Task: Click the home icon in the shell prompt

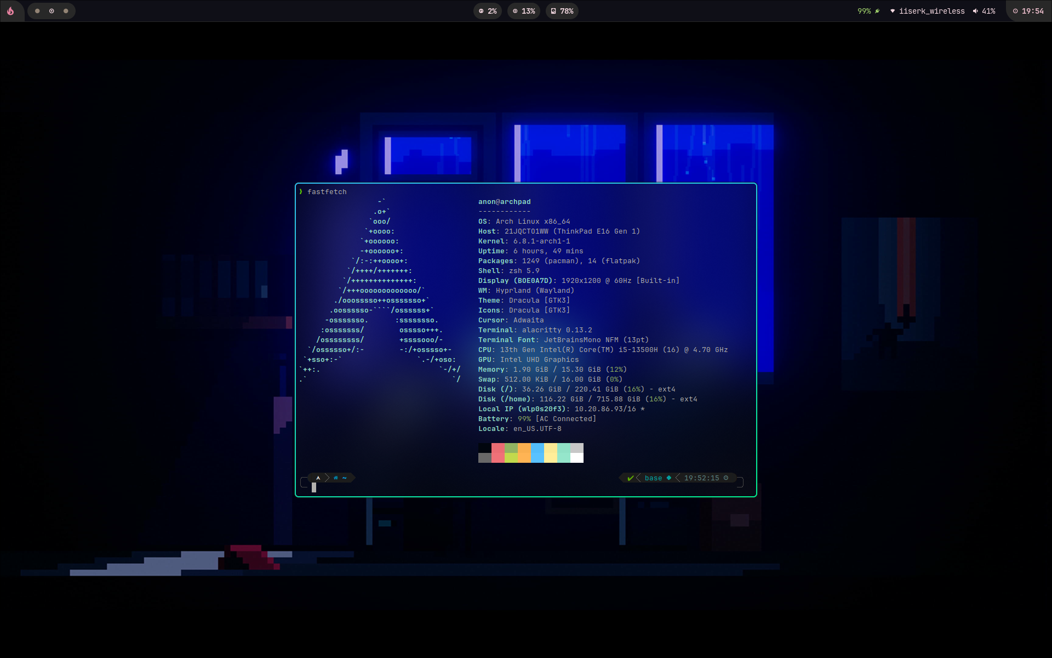Action: click(x=336, y=478)
